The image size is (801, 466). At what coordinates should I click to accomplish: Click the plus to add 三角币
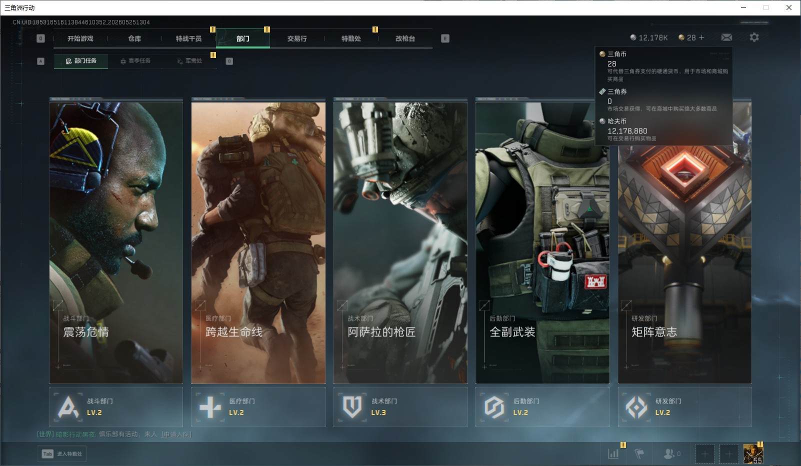(x=701, y=37)
